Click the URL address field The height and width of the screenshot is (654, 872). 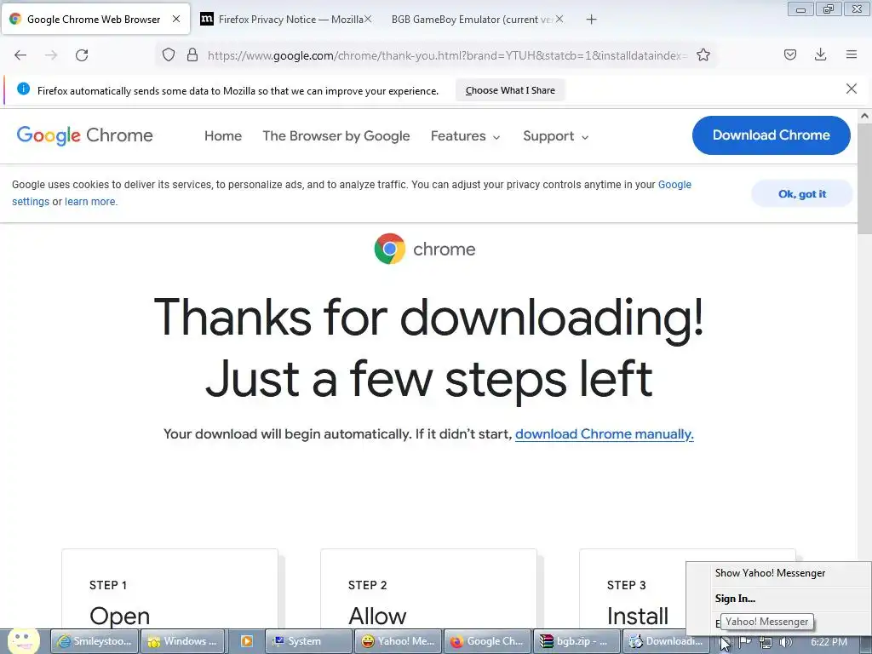[448, 55]
